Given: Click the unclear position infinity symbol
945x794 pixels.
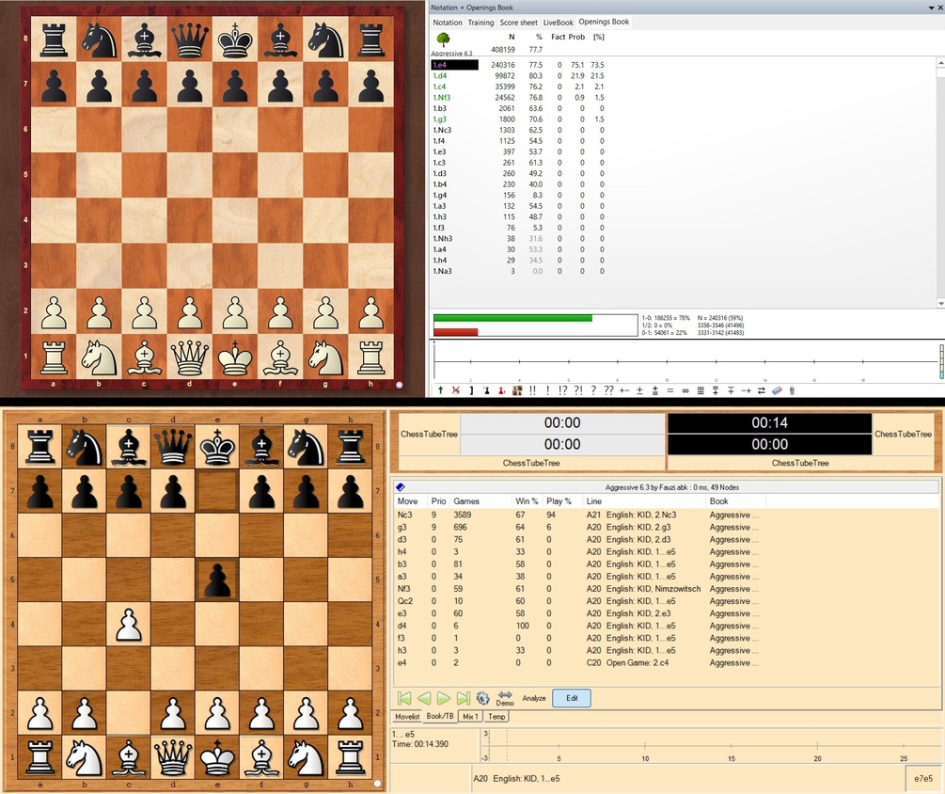Looking at the screenshot, I should (685, 390).
